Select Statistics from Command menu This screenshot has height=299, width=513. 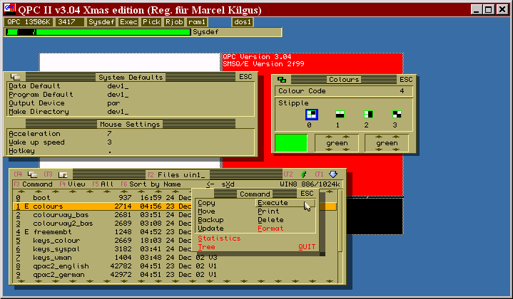(x=220, y=238)
